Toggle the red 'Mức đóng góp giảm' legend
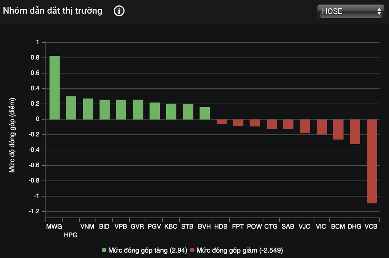The width and height of the screenshot is (389, 258). click(239, 250)
